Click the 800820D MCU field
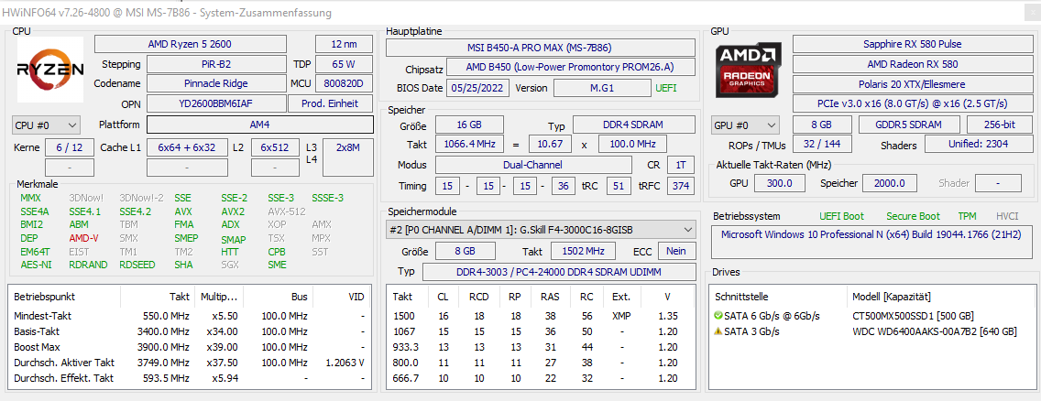 [x=344, y=83]
